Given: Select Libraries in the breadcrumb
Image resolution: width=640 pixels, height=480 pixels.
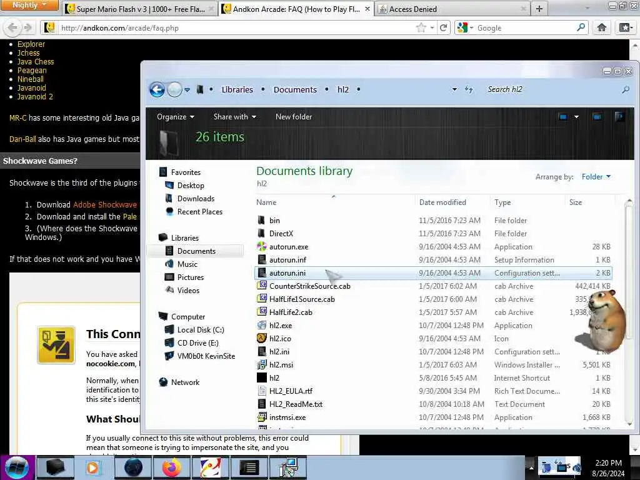Looking at the screenshot, I should point(237,89).
